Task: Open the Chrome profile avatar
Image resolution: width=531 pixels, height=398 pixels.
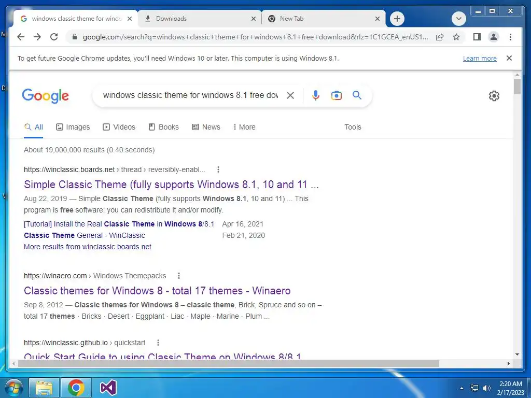Action: [494, 37]
